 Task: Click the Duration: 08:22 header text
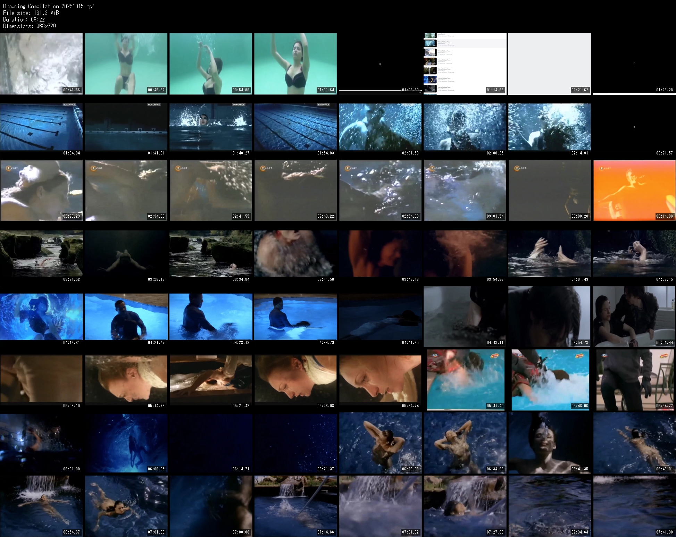[24, 19]
